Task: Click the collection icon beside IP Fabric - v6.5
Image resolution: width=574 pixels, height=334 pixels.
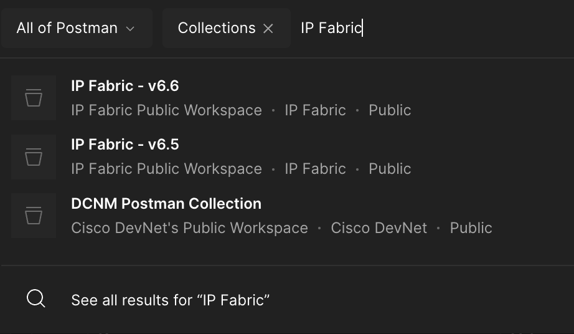Action: pos(34,156)
